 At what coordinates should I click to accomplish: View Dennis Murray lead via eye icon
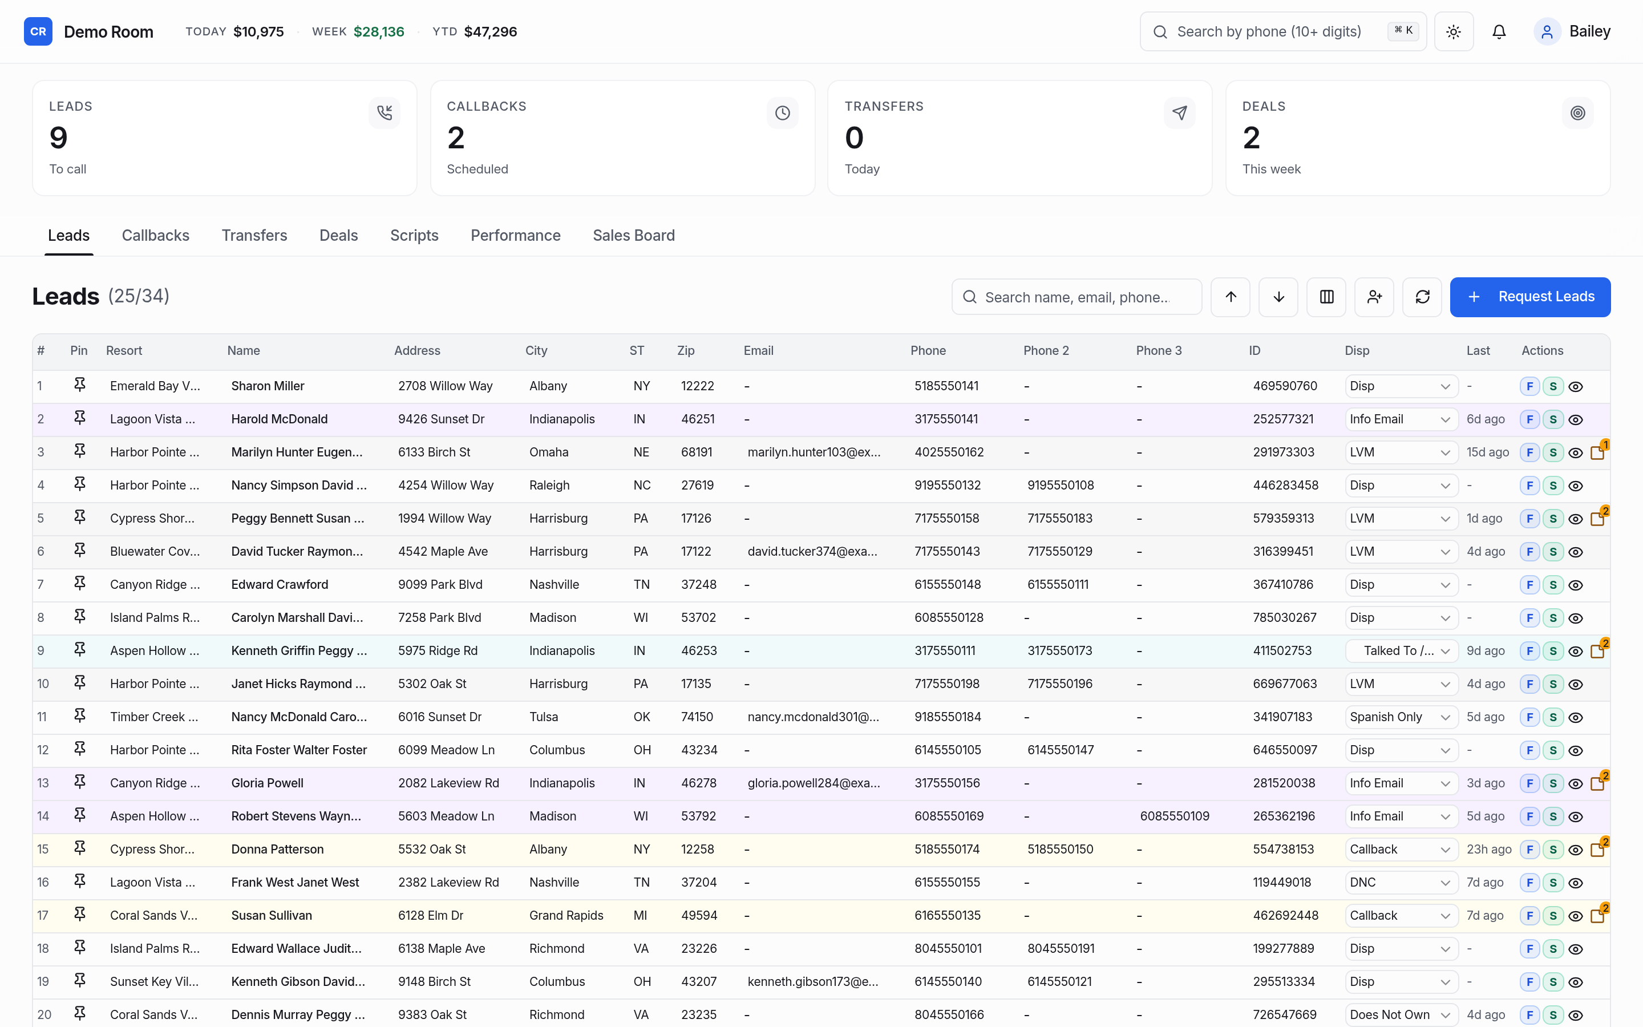click(x=1576, y=1015)
